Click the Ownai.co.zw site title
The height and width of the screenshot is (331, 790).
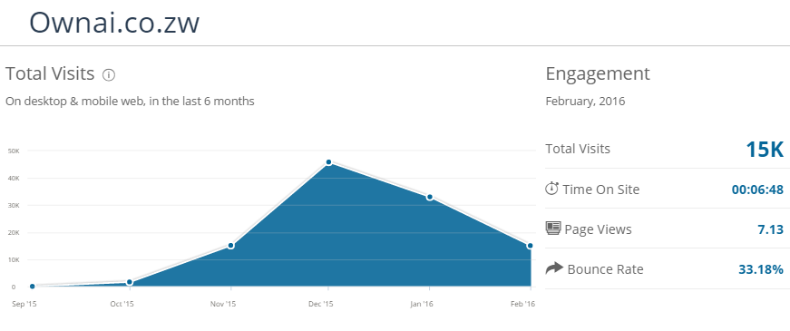(114, 23)
